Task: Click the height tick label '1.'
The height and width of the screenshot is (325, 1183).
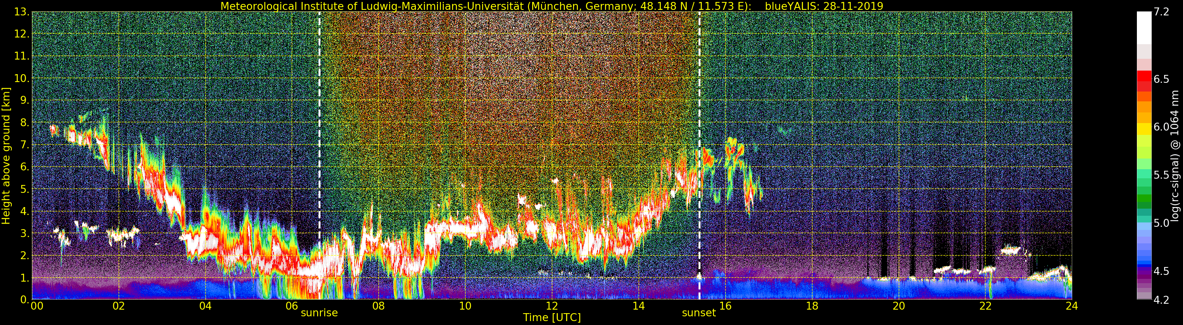Action: (25, 277)
